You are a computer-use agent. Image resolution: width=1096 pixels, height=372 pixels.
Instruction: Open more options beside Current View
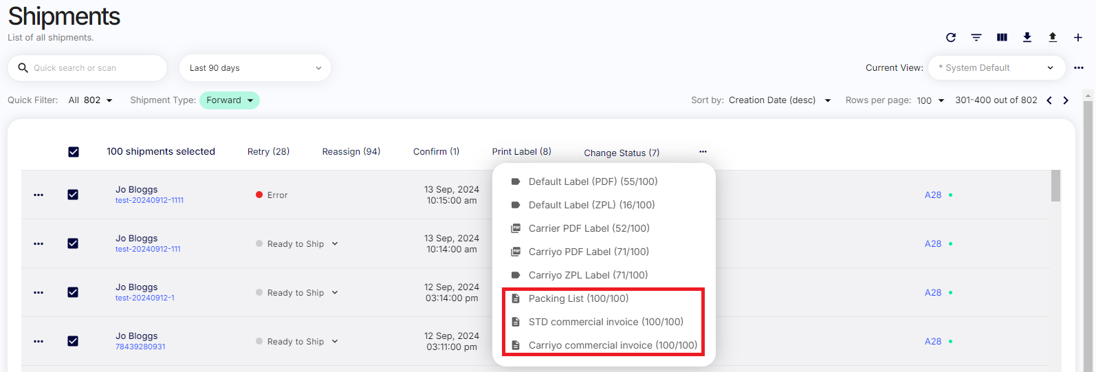(x=1079, y=68)
